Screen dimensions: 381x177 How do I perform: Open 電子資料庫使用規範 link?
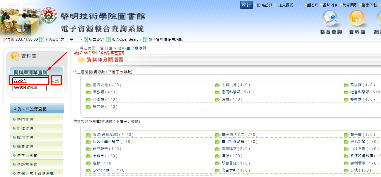165,39
